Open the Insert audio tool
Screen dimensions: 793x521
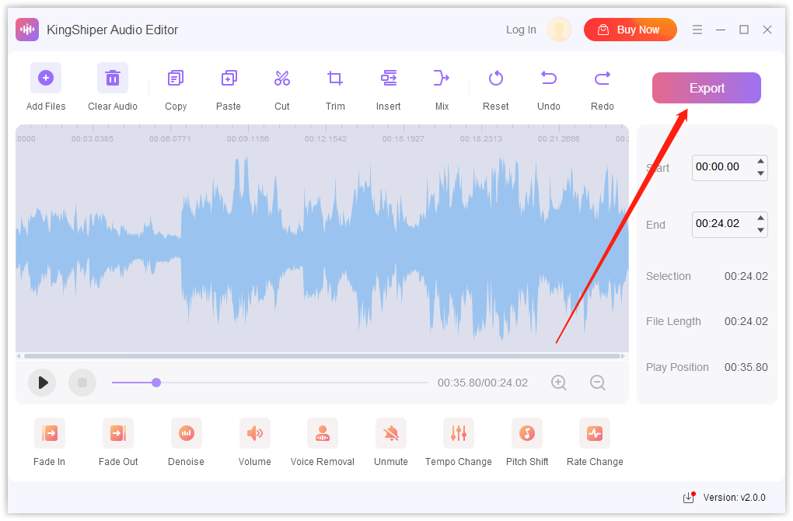click(389, 78)
